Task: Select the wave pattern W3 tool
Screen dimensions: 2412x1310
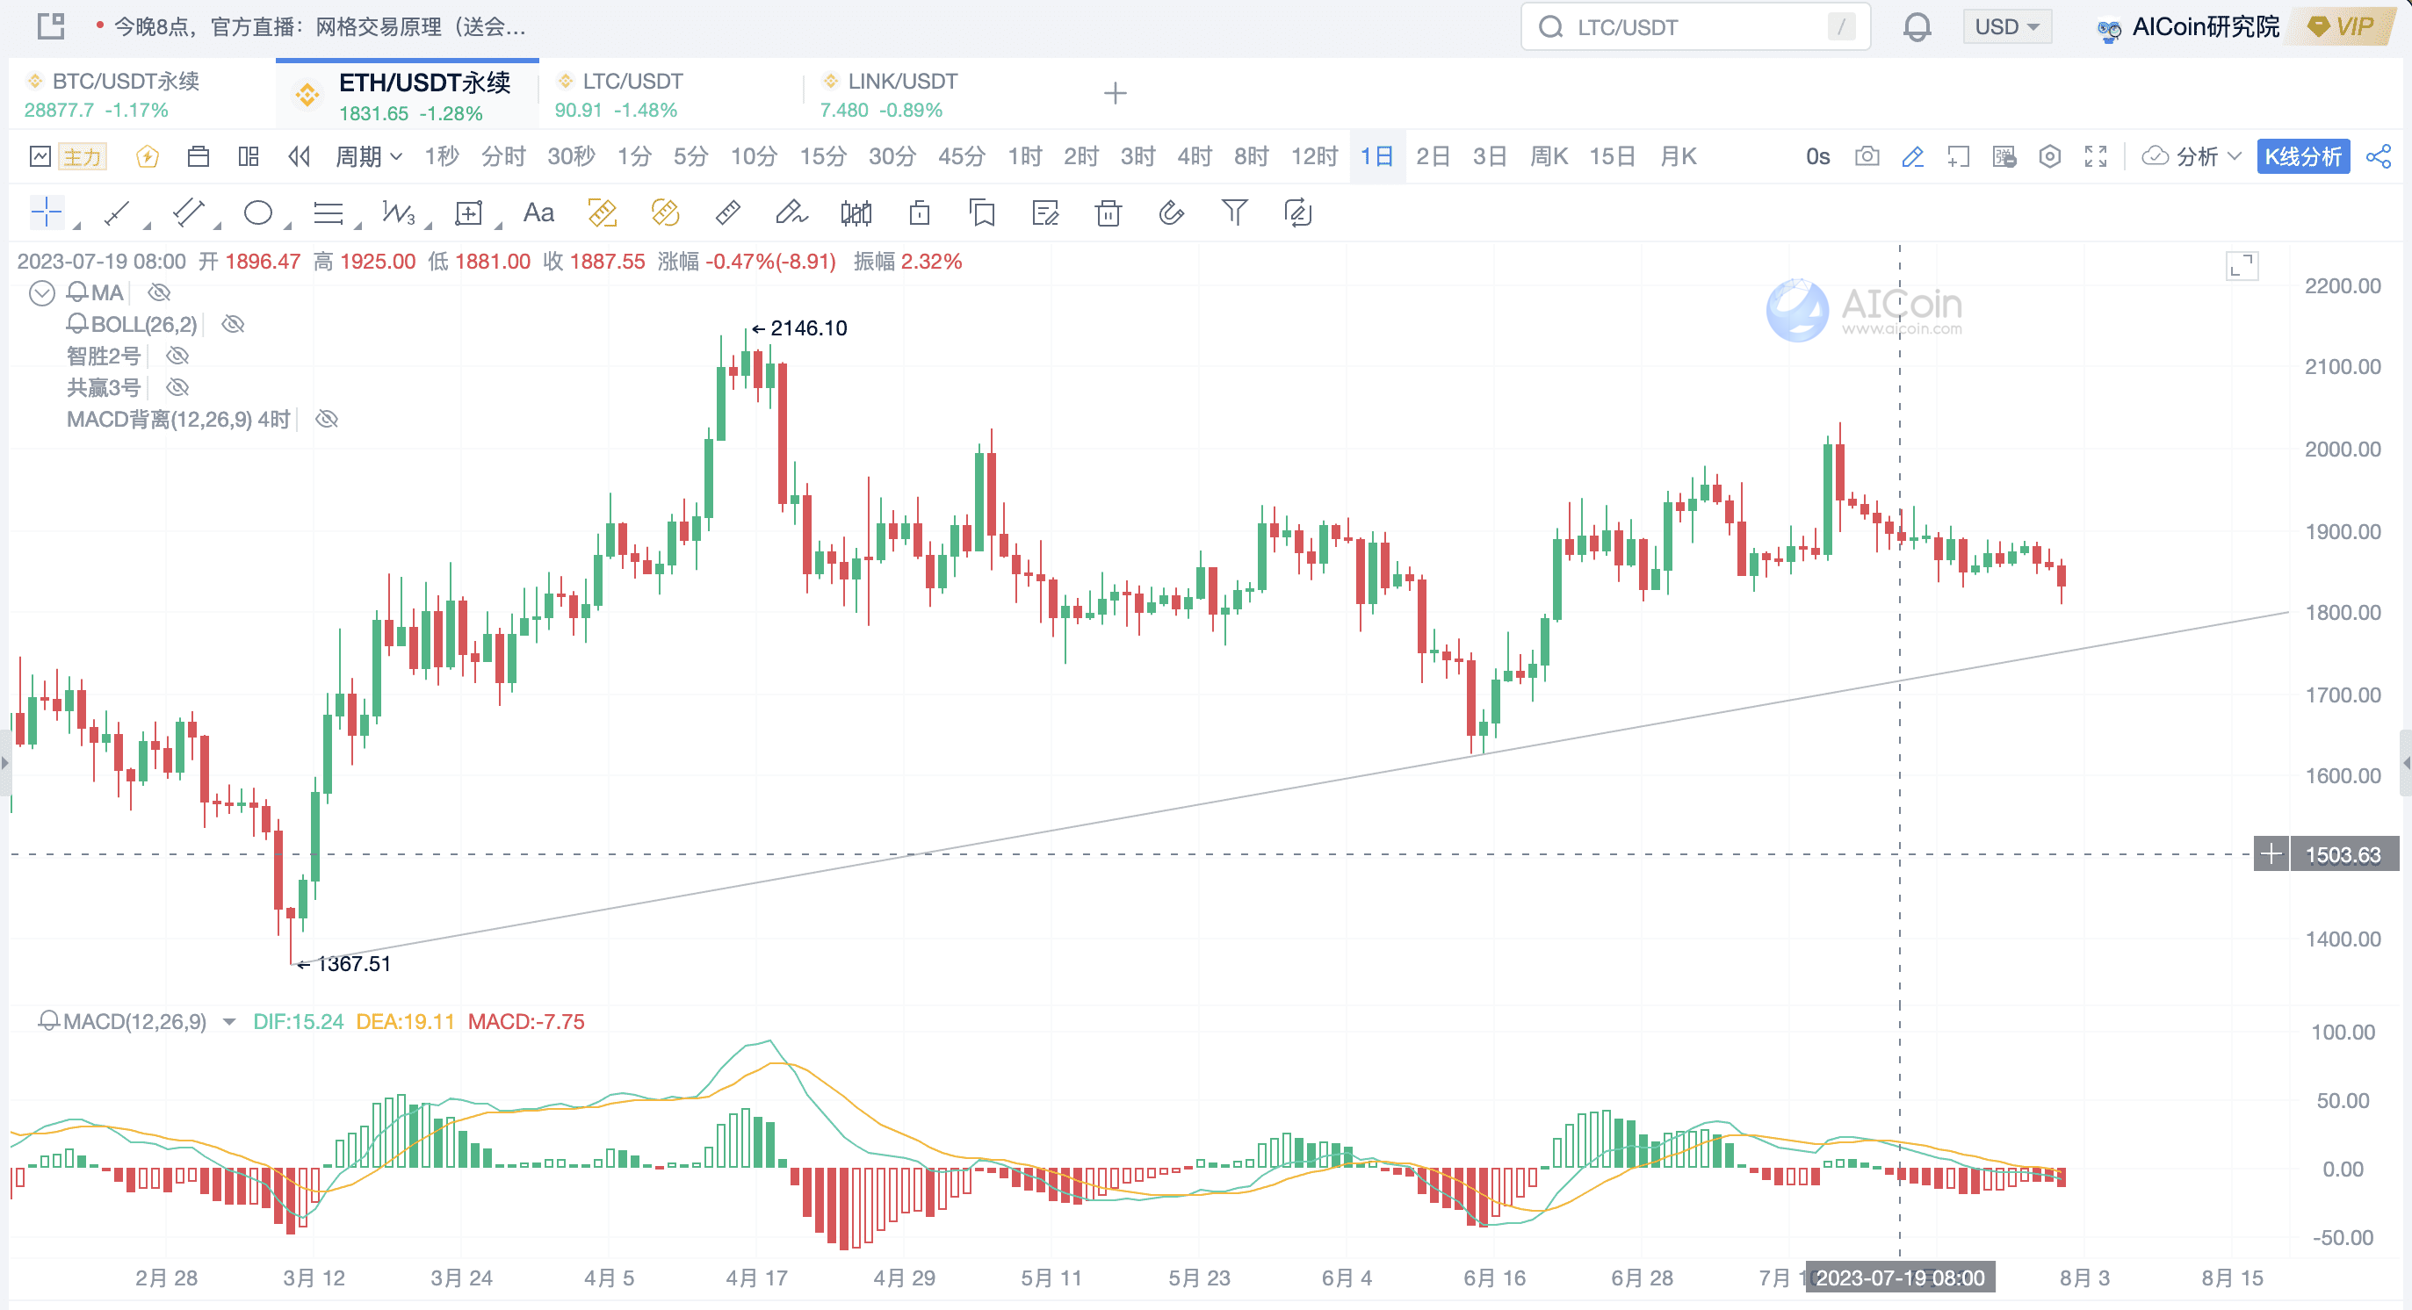Action: pos(398,213)
